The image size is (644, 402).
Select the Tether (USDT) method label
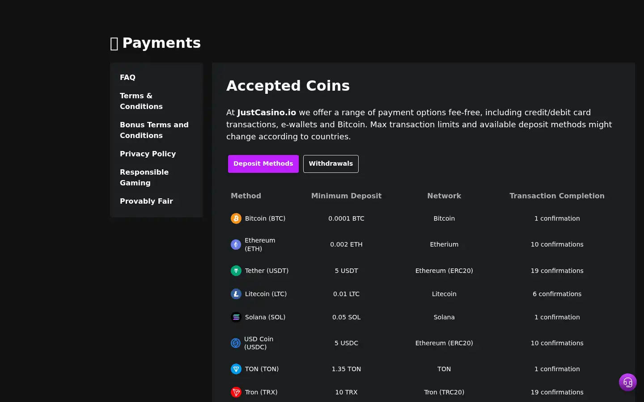coord(267,271)
